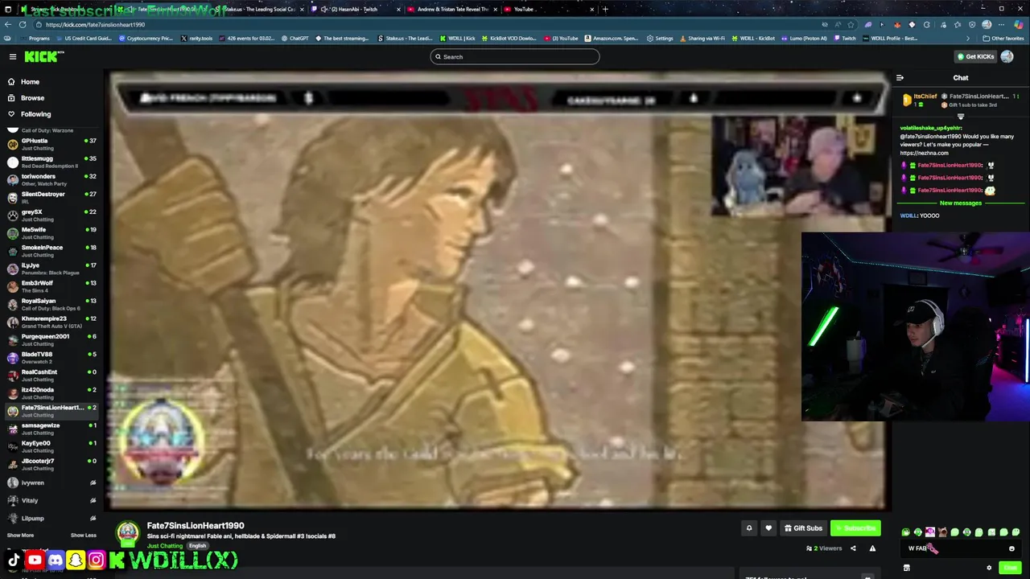Click the Kick logo
This screenshot has height=579, width=1030.
point(43,56)
